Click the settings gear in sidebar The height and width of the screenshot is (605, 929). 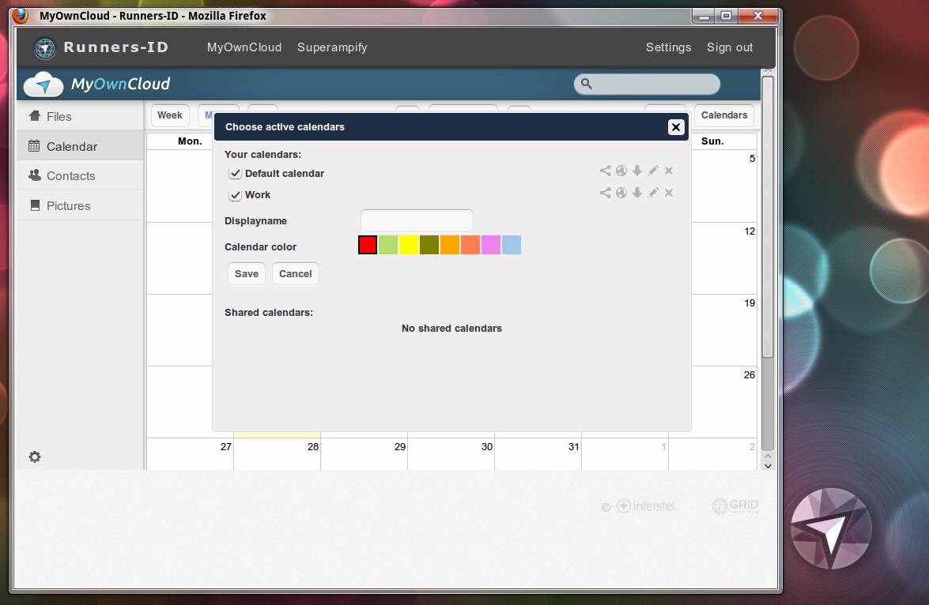click(35, 457)
